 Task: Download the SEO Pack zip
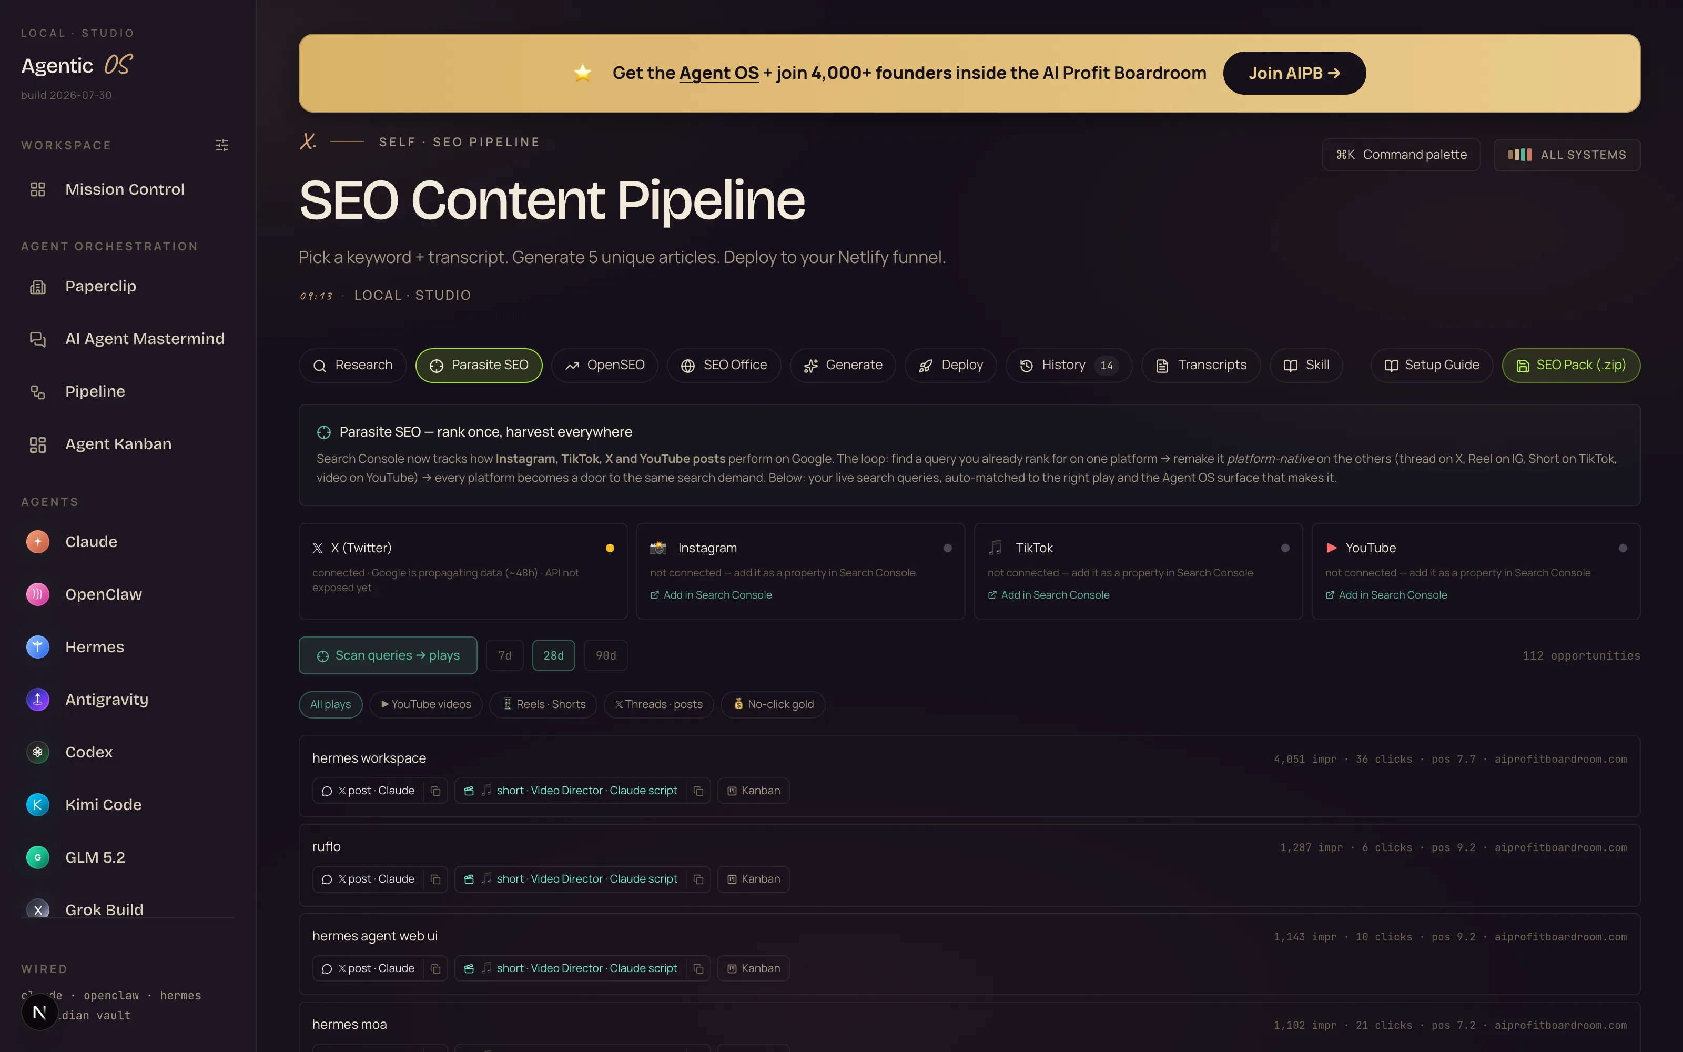pyautogui.click(x=1570, y=365)
